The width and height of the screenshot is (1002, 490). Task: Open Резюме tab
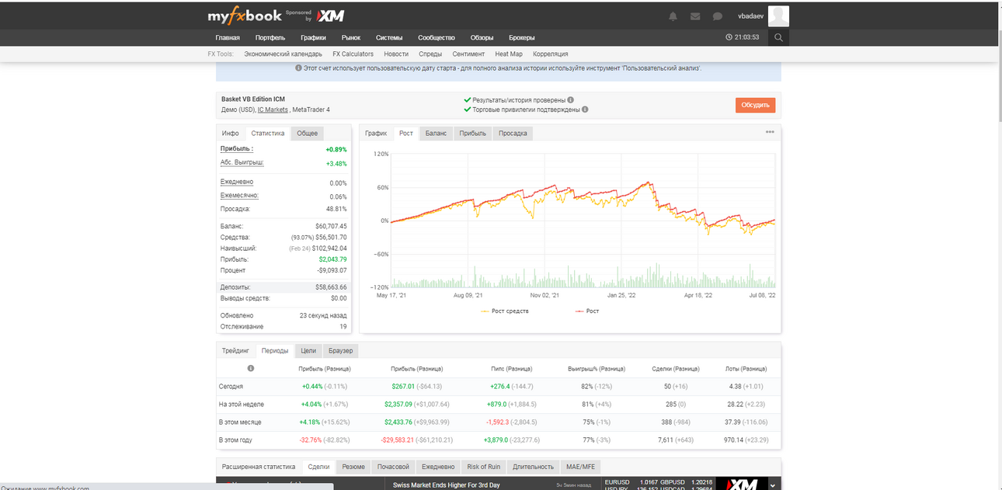(x=353, y=467)
